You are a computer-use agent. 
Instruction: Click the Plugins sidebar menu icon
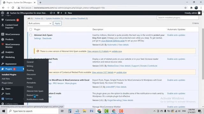[3, 69]
